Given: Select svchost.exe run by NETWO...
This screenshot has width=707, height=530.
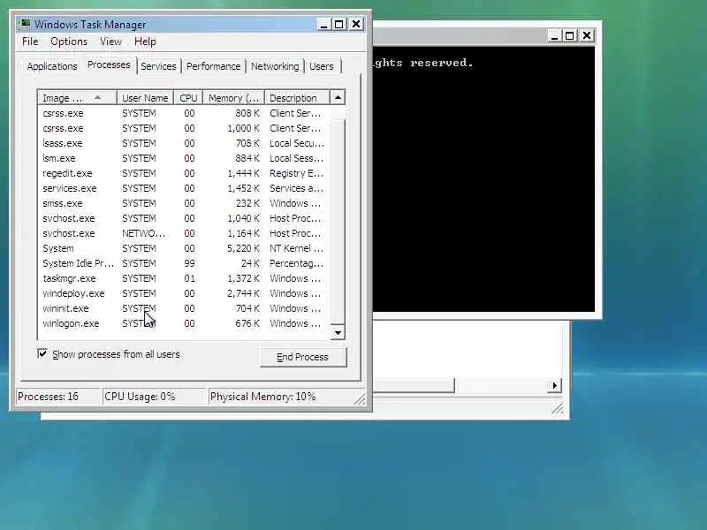Looking at the screenshot, I should pyautogui.click(x=184, y=233).
